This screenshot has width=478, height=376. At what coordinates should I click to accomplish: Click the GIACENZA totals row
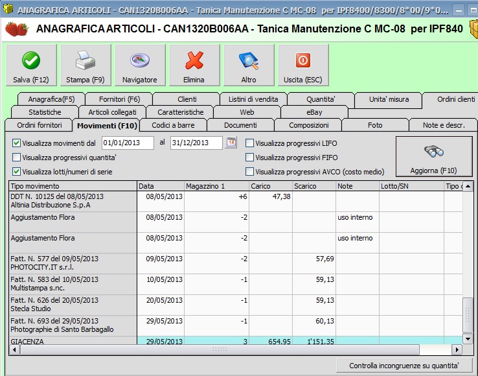pos(236,341)
